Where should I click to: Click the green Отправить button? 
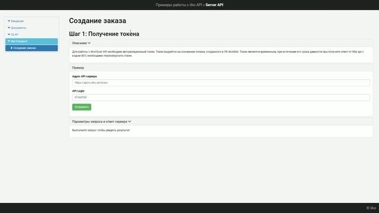pos(82,107)
